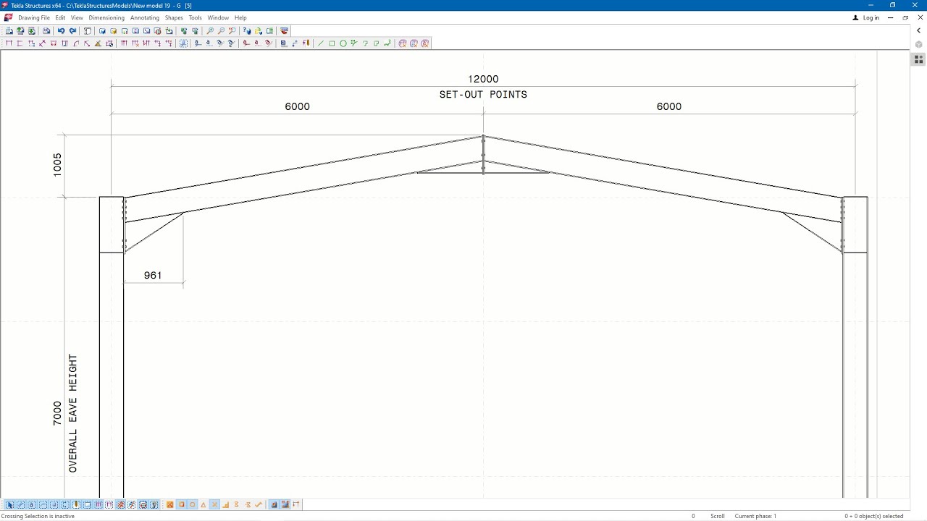Click the green down-arrow drawing icon
Viewport: 927px width, 521px height.
pos(31,31)
